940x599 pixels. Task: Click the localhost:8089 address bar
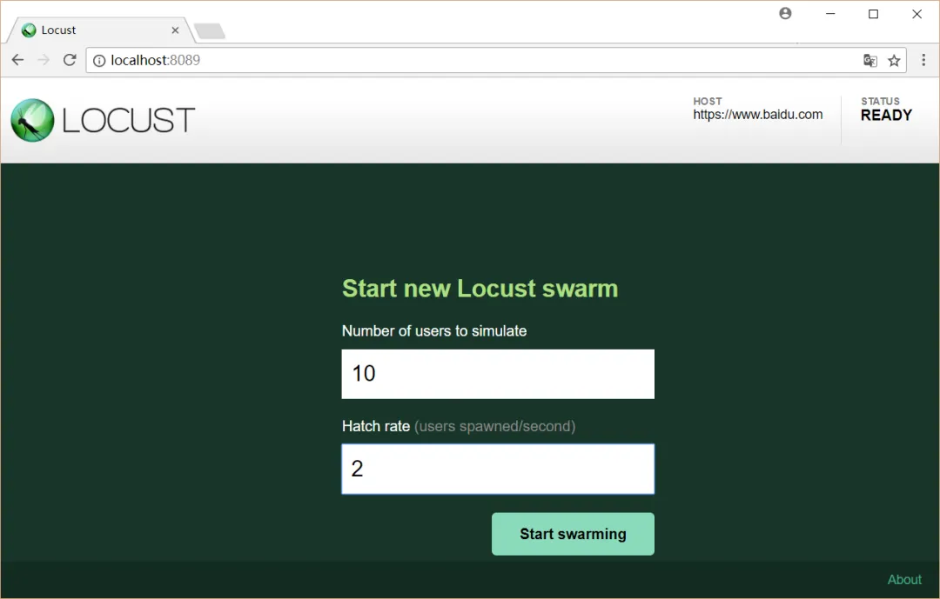point(480,61)
